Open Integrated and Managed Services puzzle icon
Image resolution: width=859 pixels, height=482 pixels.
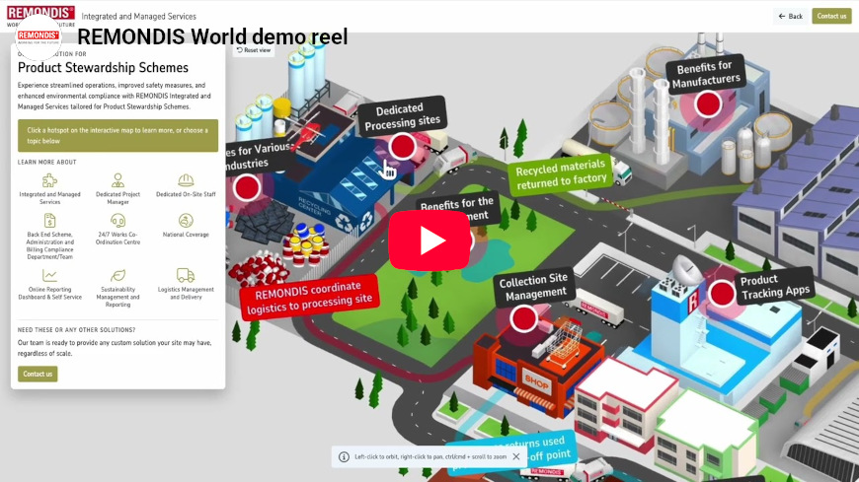49,180
